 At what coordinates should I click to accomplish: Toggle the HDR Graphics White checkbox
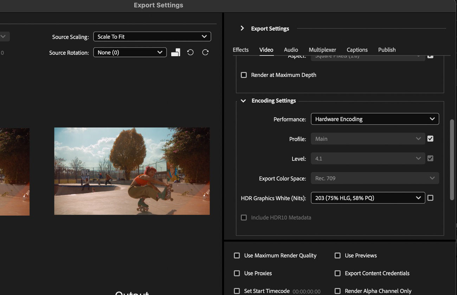point(430,198)
